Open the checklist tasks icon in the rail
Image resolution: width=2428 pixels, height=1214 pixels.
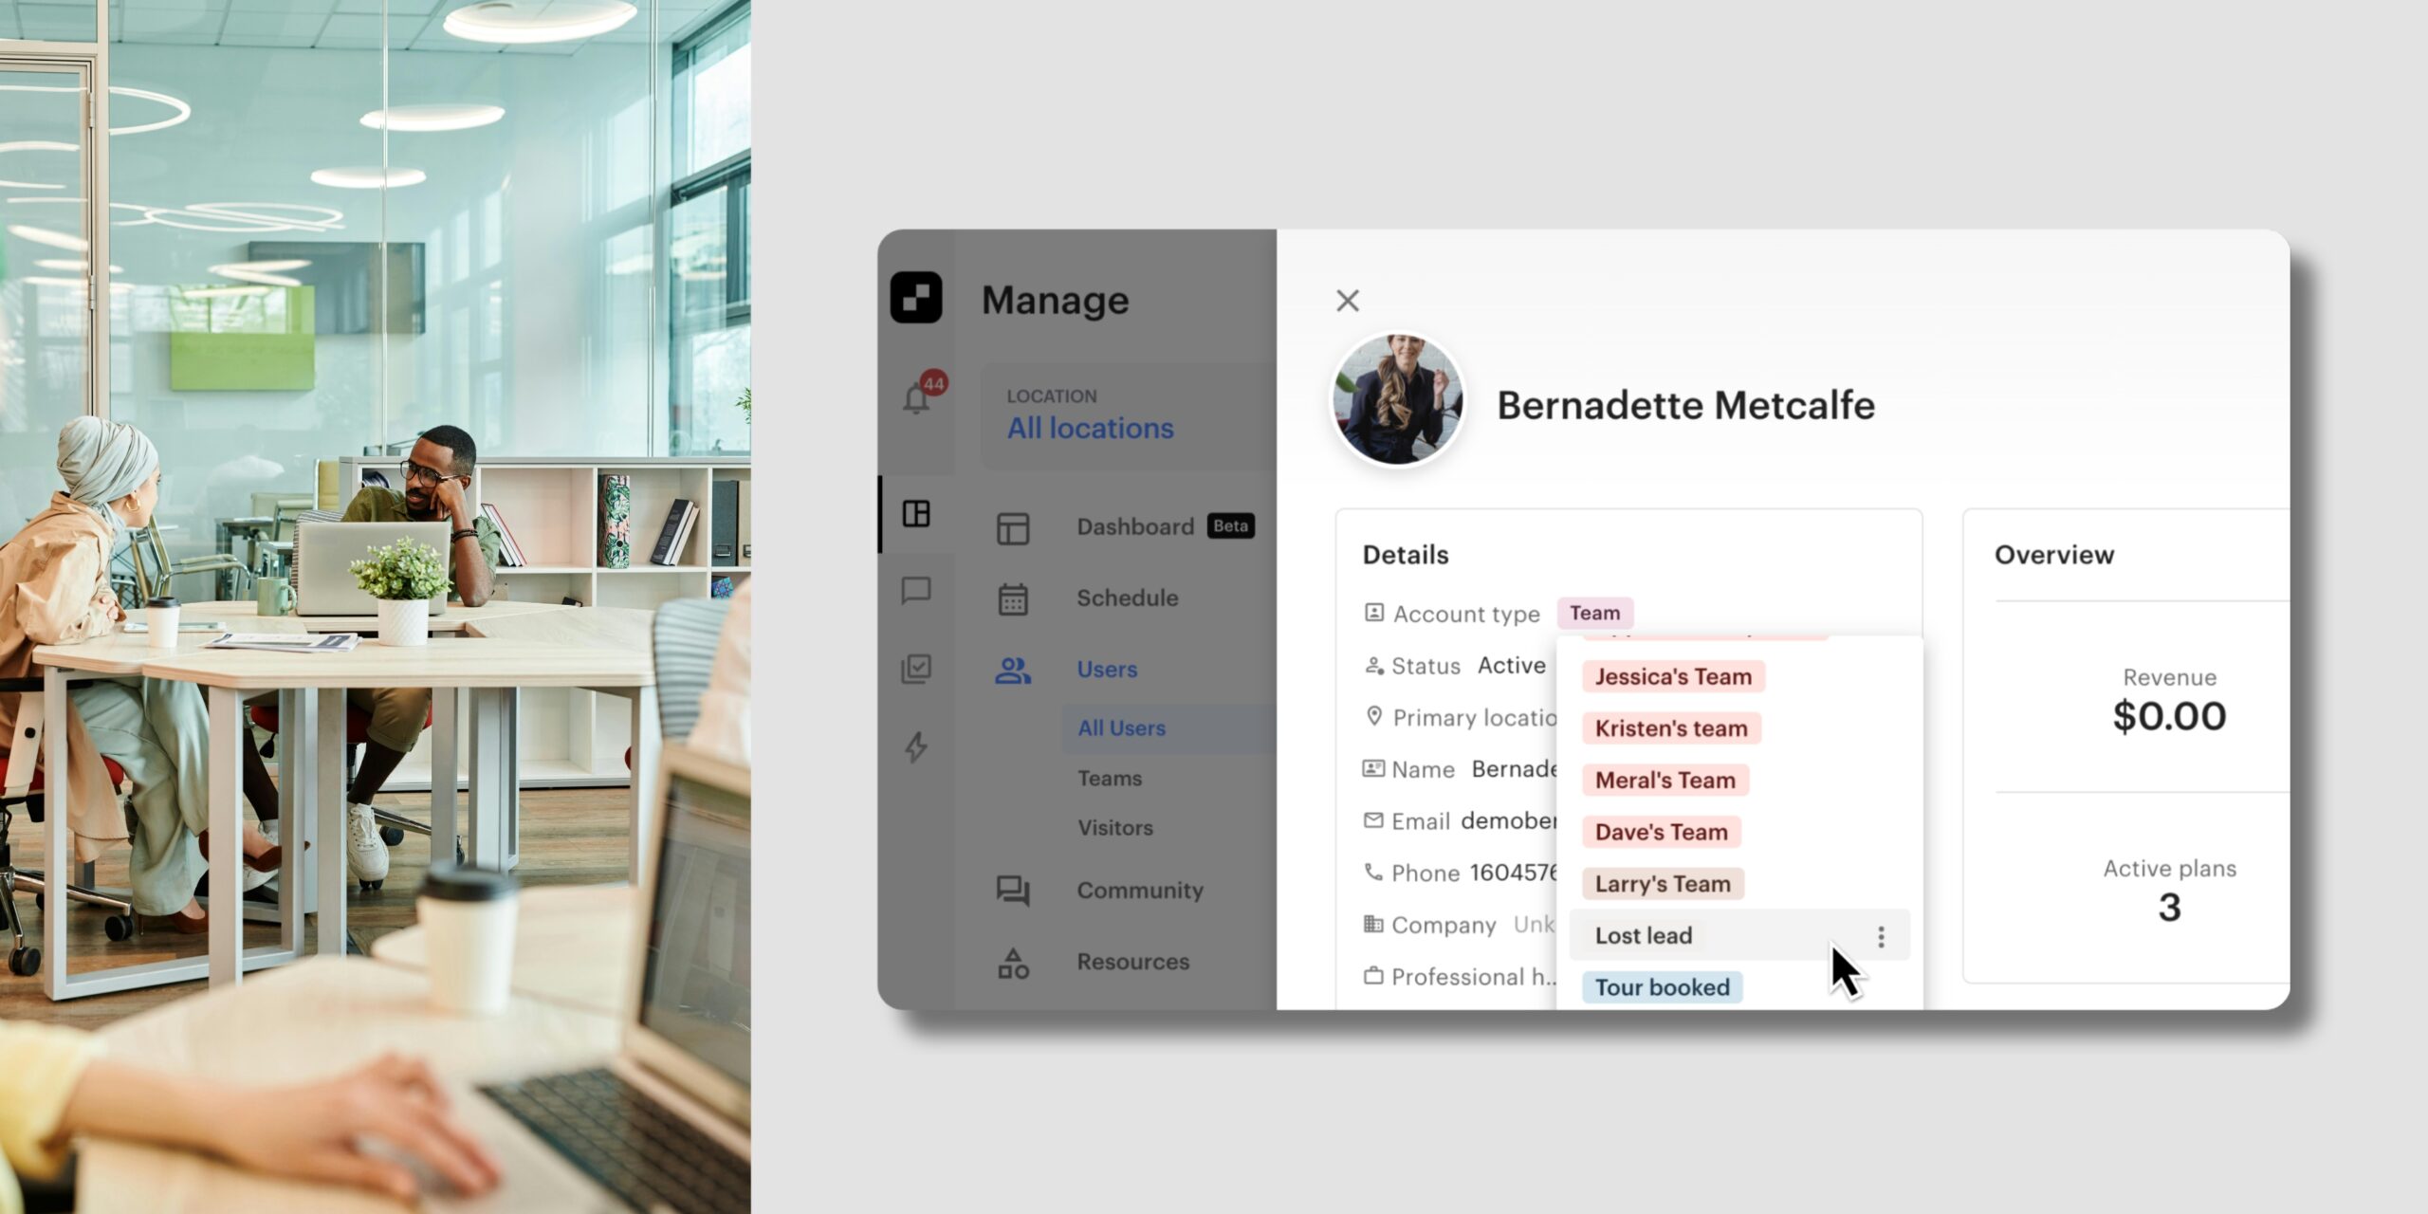[916, 669]
